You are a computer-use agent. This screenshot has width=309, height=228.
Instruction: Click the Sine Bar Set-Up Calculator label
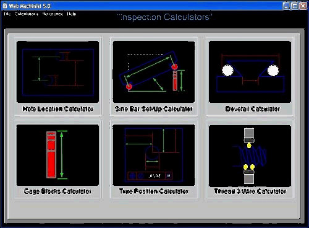pos(154,109)
